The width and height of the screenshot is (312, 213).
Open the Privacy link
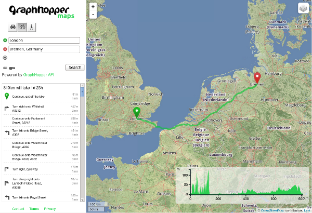click(50, 209)
